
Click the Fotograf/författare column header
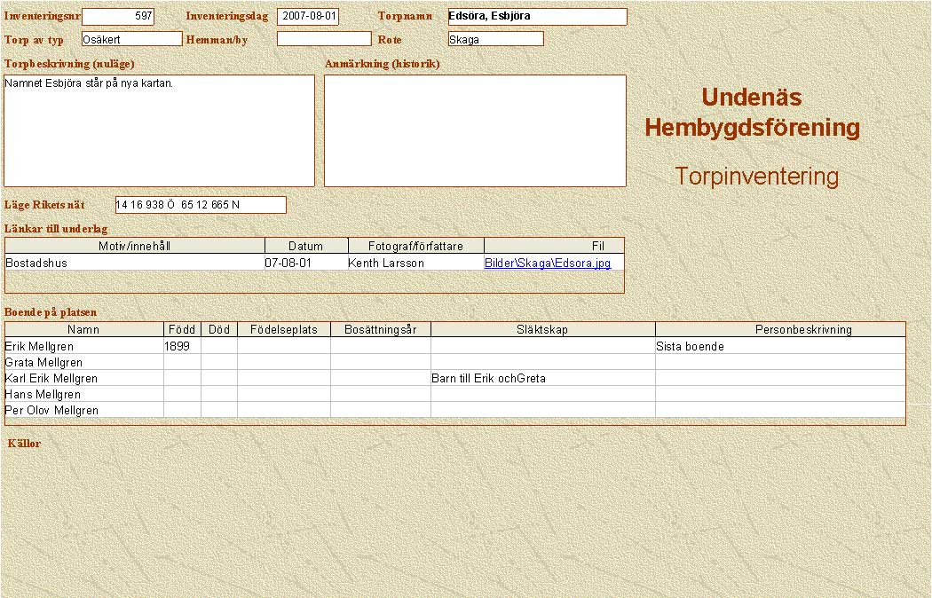coord(415,246)
